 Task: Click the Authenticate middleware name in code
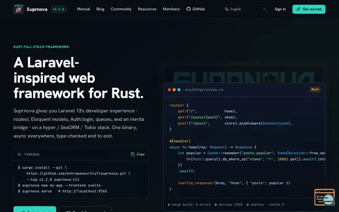click(275, 123)
